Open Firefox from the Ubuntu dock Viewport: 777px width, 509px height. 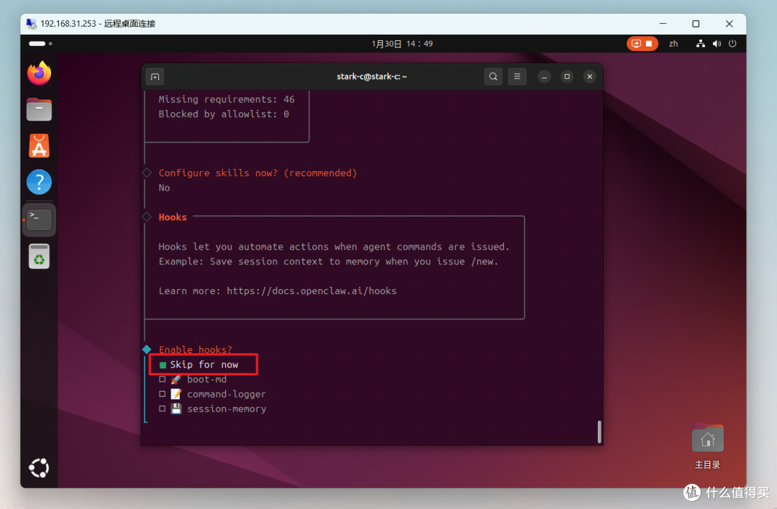click(x=39, y=73)
